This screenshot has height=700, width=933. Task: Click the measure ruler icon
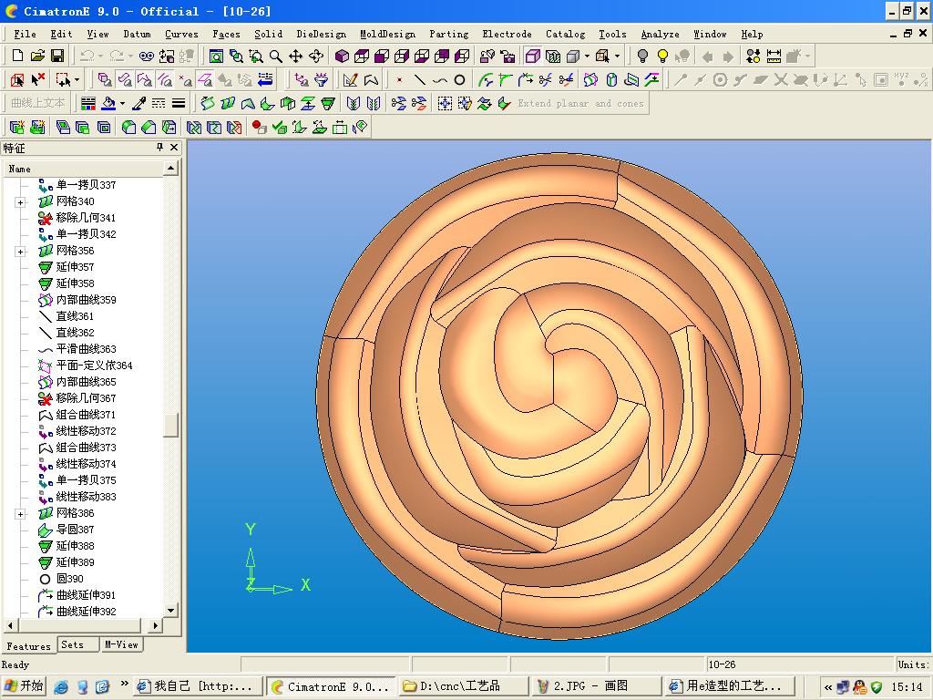click(774, 57)
